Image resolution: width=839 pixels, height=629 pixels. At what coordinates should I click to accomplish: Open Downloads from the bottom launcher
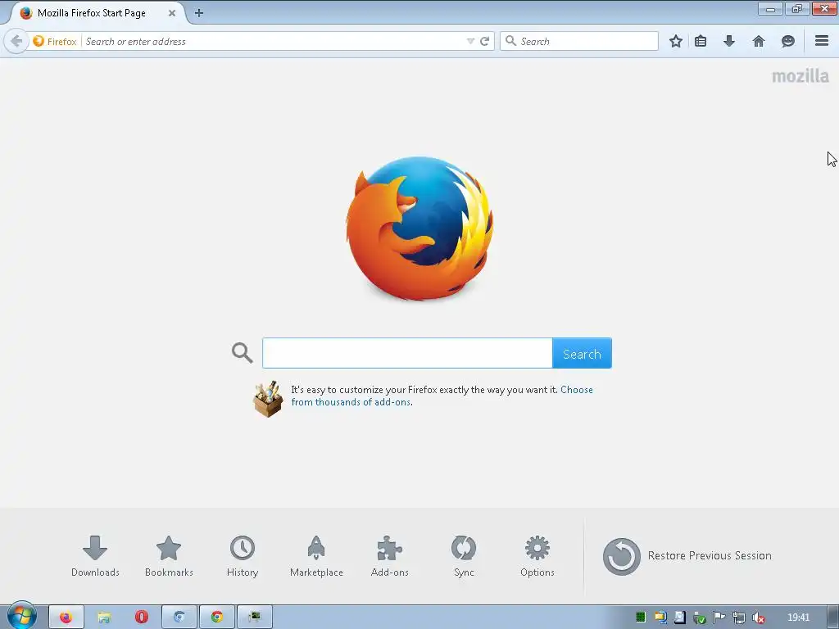95,556
